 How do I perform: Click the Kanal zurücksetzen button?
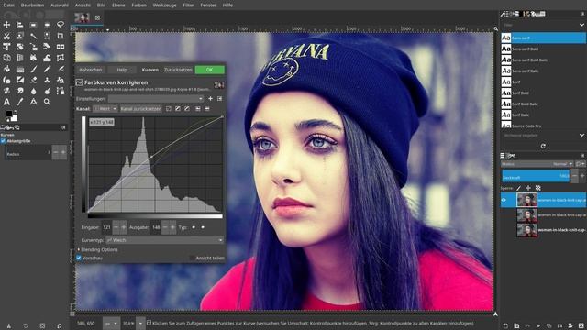(x=140, y=109)
